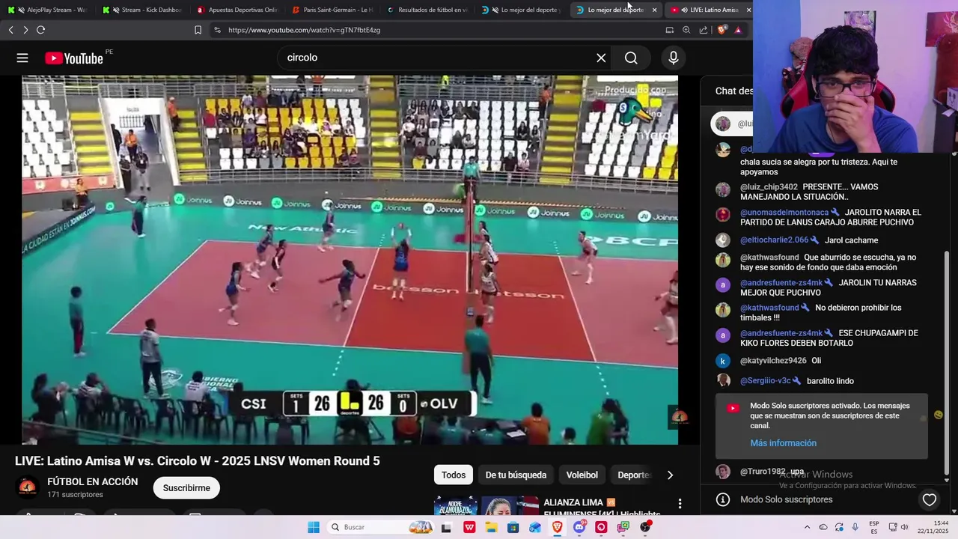958x539 pixels.
Task: Go to the YouTube home logo
Action: (74, 58)
